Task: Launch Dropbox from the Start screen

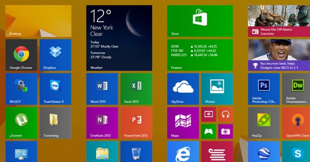Action: (55, 55)
